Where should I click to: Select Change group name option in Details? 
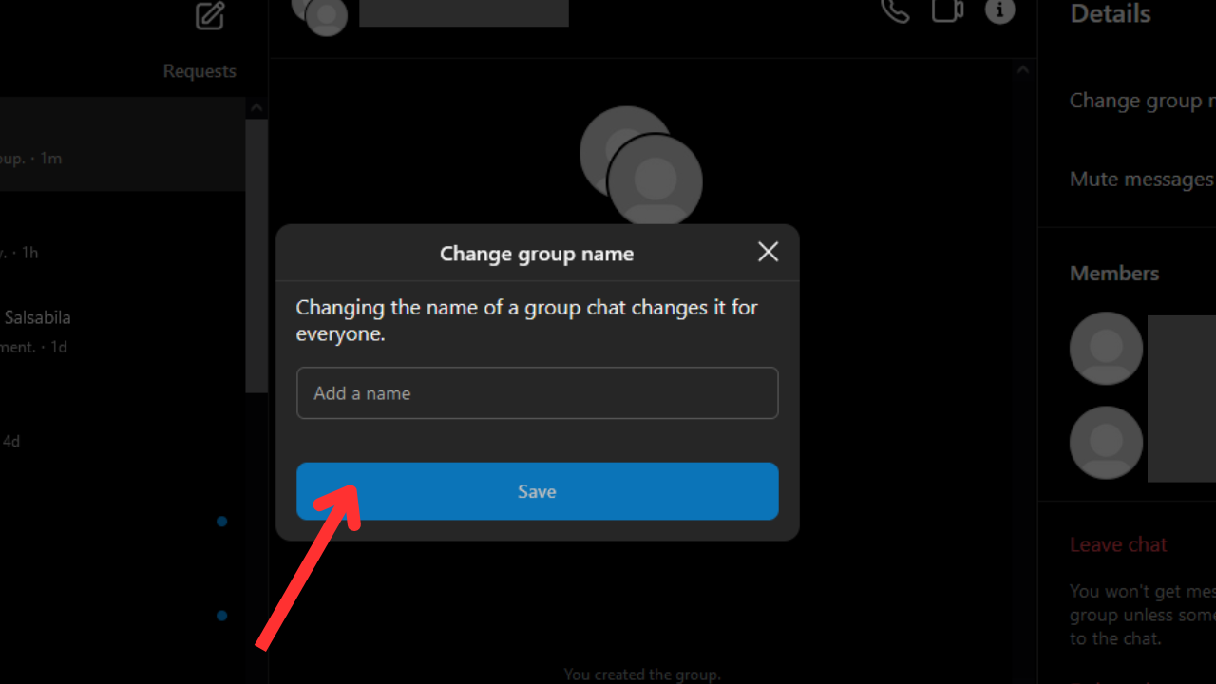[x=1142, y=101]
